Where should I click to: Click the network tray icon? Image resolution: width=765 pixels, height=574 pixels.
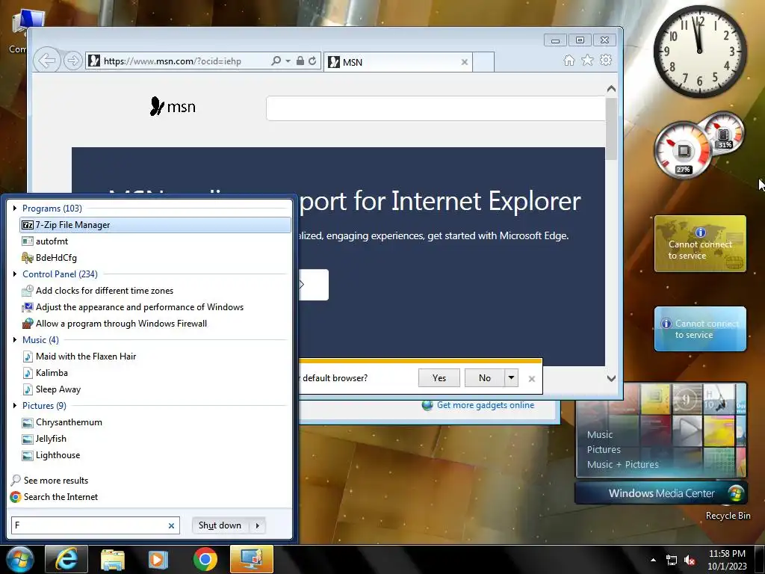tap(672, 560)
